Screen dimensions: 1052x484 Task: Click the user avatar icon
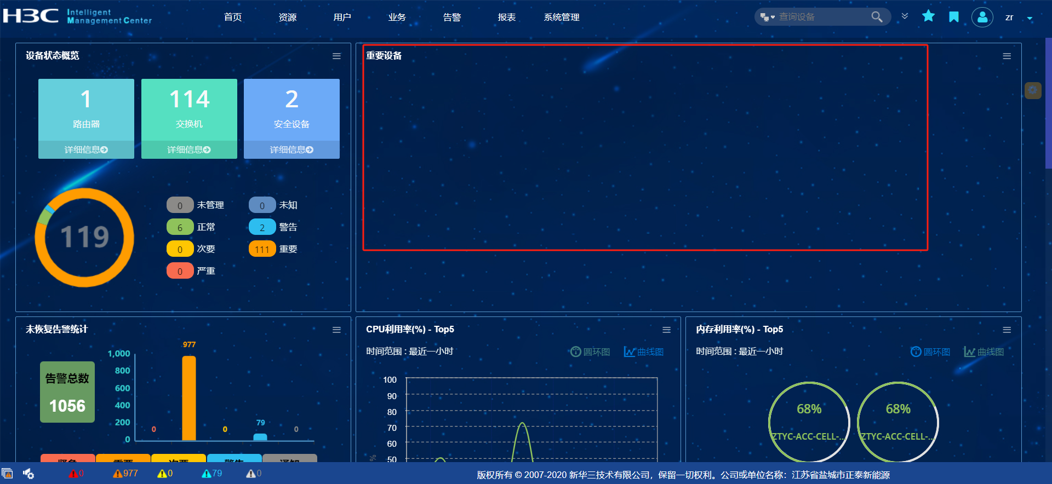point(982,17)
